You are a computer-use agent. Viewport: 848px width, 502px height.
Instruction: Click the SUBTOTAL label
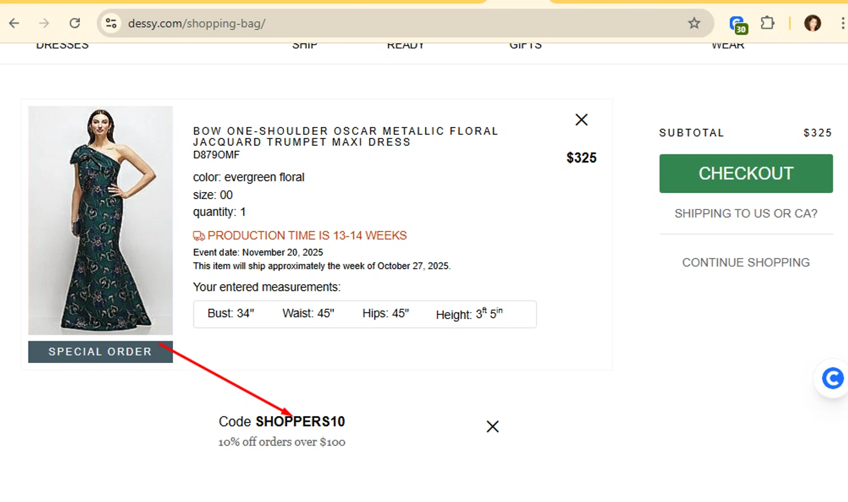pyautogui.click(x=691, y=133)
